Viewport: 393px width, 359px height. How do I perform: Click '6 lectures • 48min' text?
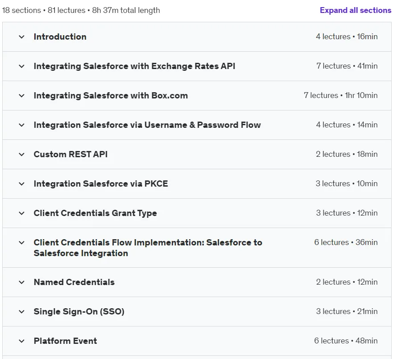coord(346,341)
